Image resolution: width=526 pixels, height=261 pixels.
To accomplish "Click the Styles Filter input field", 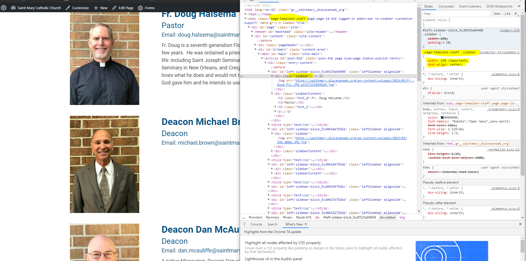I will coord(455,14).
